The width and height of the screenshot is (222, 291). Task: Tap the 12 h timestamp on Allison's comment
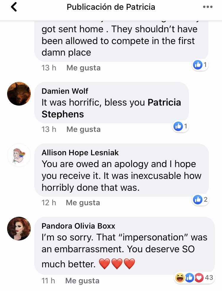click(x=49, y=203)
